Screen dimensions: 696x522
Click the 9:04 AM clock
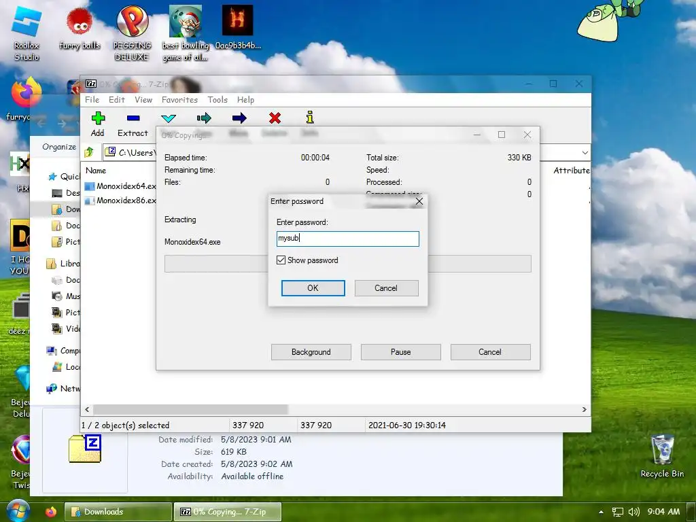[x=663, y=512]
